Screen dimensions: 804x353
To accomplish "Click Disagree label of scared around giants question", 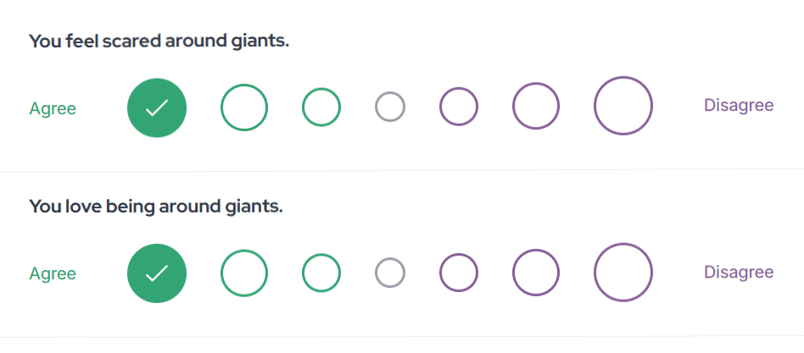I will click(x=739, y=106).
